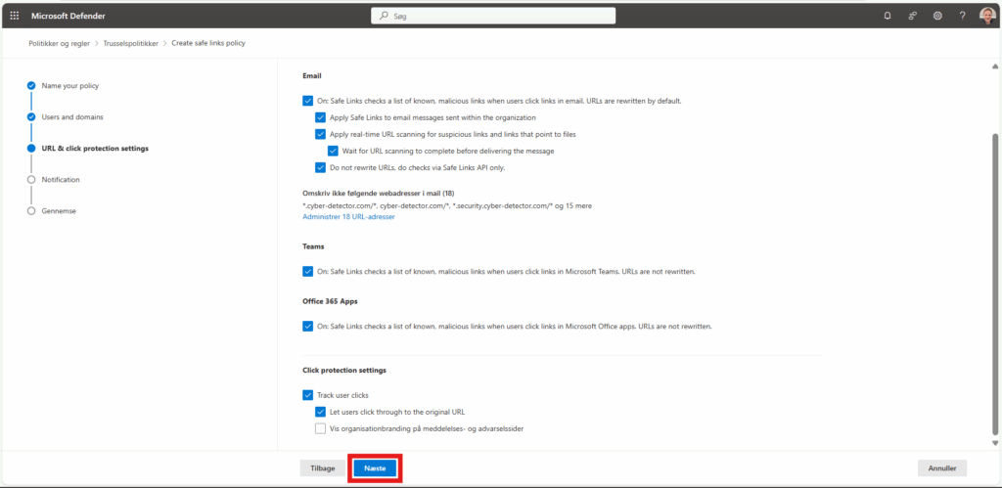Screen dimensions: 1002x488
Task: Toggle Do not rewrite URLs checkbox
Action: (320, 168)
